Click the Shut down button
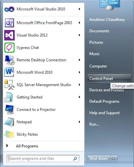 point(99,159)
